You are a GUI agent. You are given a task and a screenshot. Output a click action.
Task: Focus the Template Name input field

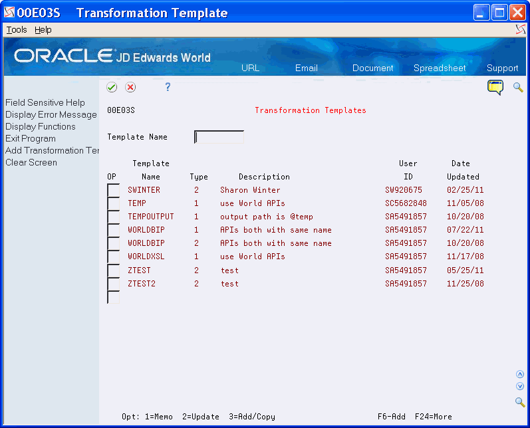point(219,137)
